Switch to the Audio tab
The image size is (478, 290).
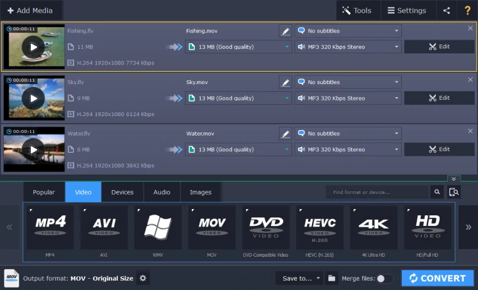pos(162,192)
